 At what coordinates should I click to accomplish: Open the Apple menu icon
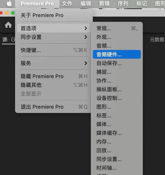tap(9, 3)
